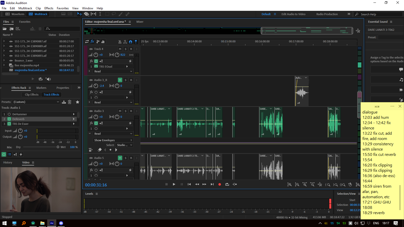The height and width of the screenshot is (227, 404).
Task: Toggle the fx effects view in editor toolbar
Action: tap(92, 42)
